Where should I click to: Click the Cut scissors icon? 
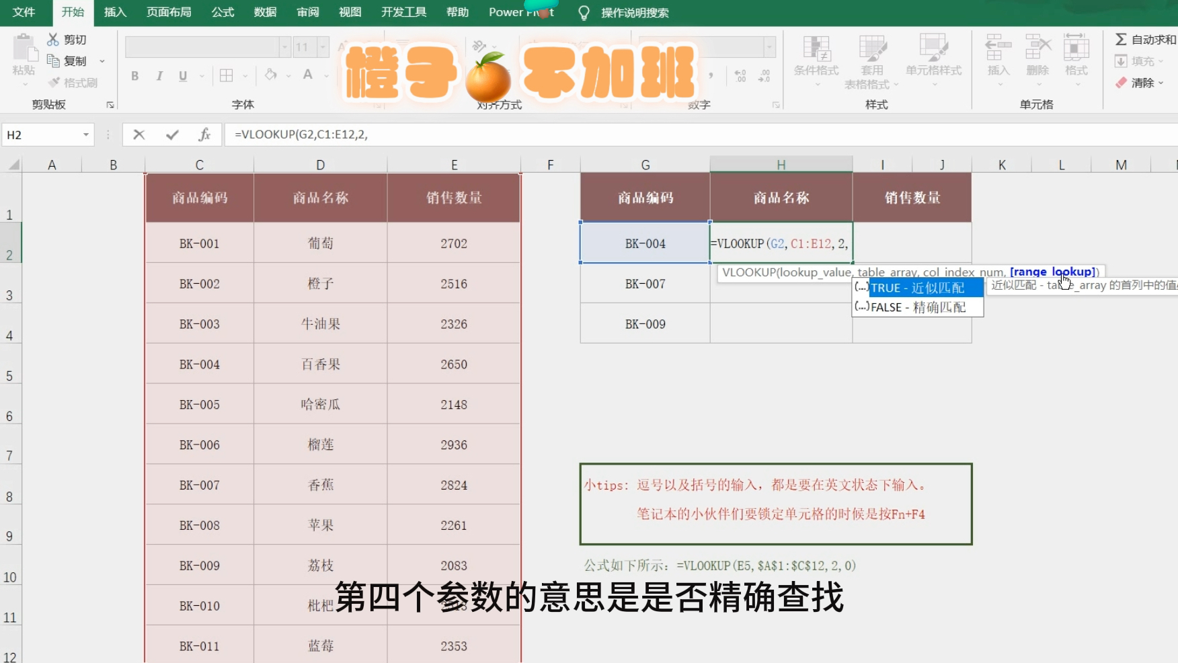click(52, 40)
